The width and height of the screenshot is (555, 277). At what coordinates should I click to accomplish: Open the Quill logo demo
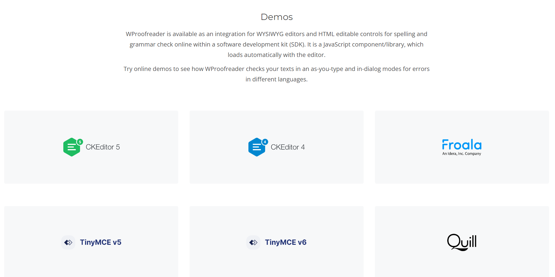462,242
